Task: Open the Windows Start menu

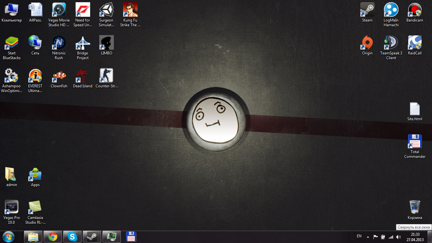Action: (8, 237)
